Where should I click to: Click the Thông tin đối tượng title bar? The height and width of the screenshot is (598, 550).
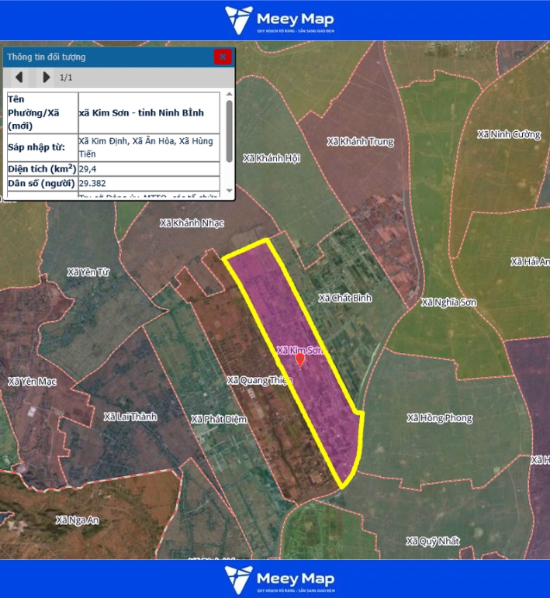tap(109, 57)
